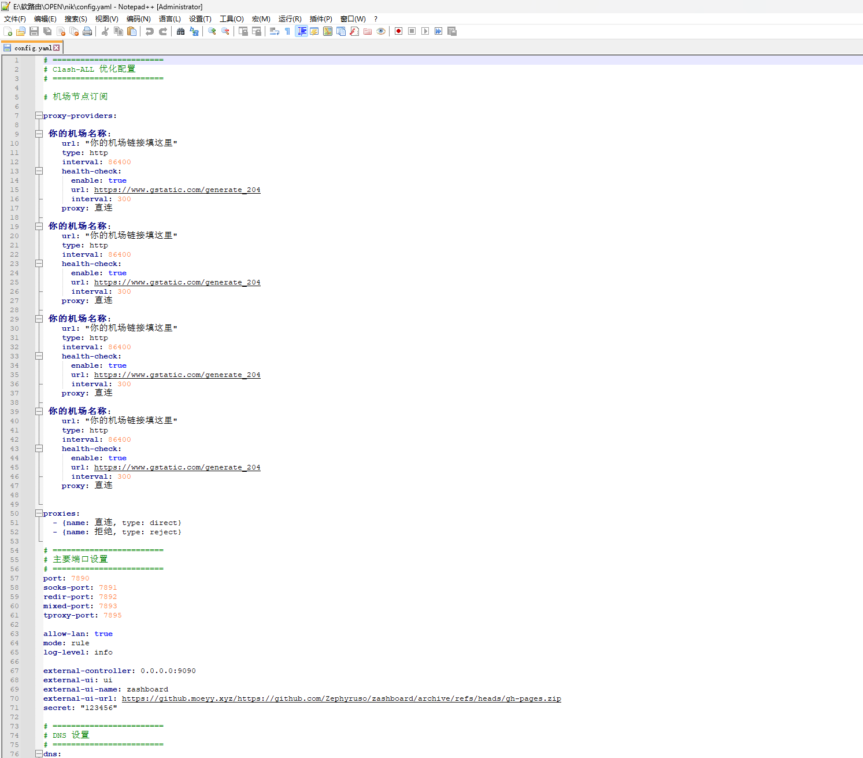Undo the last edit
The width and height of the screenshot is (863, 758).
click(150, 31)
